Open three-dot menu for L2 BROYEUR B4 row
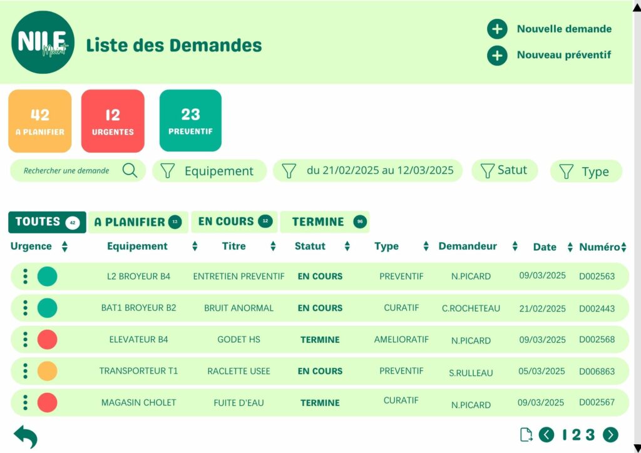The image size is (641, 453). [x=25, y=276]
